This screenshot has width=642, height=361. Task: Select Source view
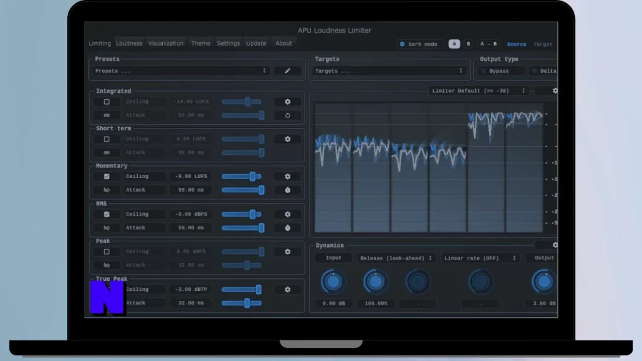click(x=517, y=44)
